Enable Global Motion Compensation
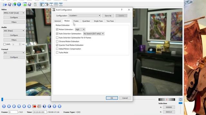The width and height of the screenshot is (206, 115). (57, 49)
